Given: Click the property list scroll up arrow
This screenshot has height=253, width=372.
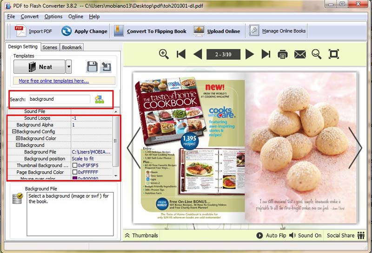Looking at the screenshot, I should (115, 111).
